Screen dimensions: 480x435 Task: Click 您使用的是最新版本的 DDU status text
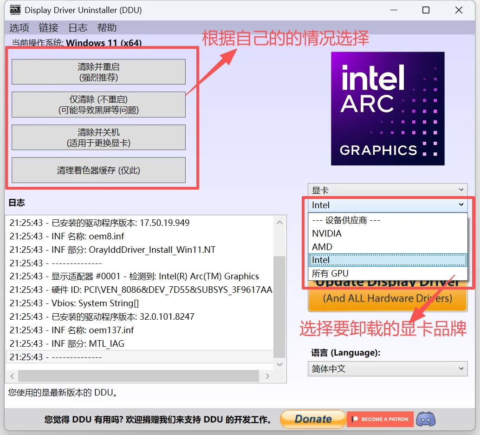63,392
